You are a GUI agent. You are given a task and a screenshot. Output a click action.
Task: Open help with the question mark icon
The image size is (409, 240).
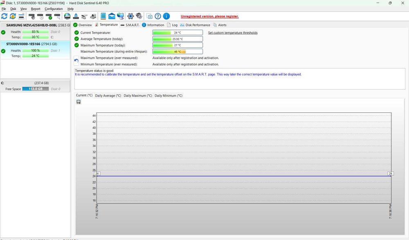point(158,16)
